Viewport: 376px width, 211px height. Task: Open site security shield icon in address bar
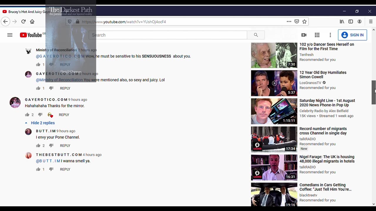70,22
